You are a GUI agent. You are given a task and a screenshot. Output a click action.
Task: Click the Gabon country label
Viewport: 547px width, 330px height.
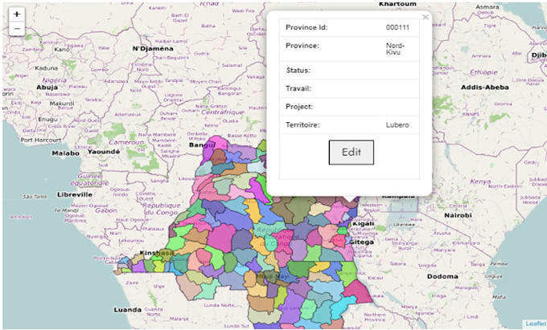pos(106,210)
